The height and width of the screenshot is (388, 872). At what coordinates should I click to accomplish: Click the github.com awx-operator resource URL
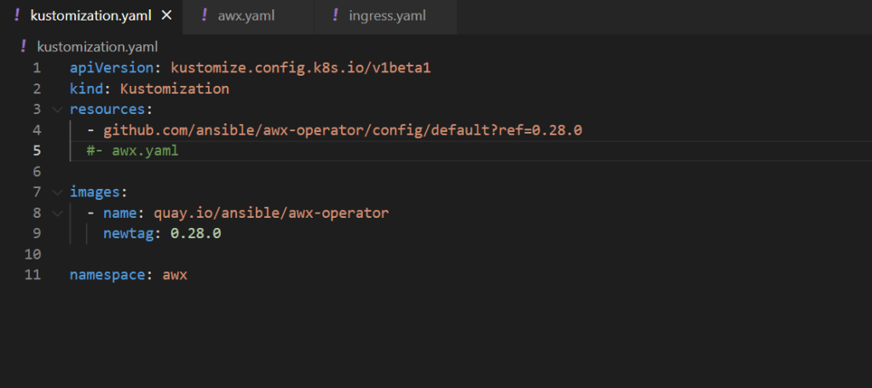[x=343, y=130]
